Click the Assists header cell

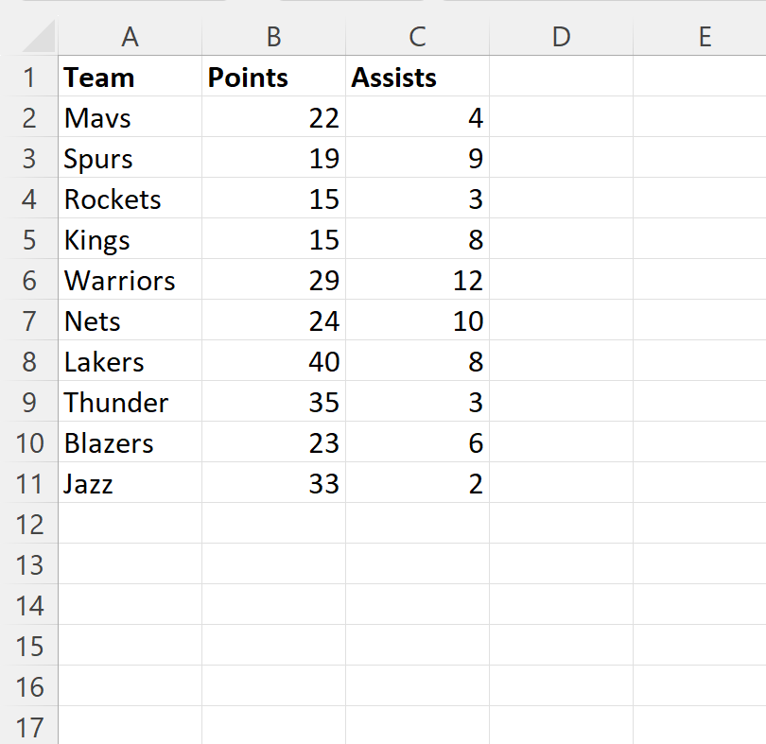pyautogui.click(x=417, y=78)
